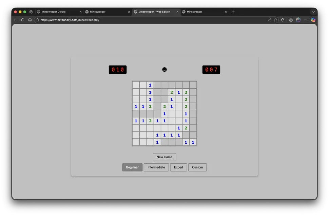Start a New Game
The height and width of the screenshot is (215, 329).
click(164, 157)
